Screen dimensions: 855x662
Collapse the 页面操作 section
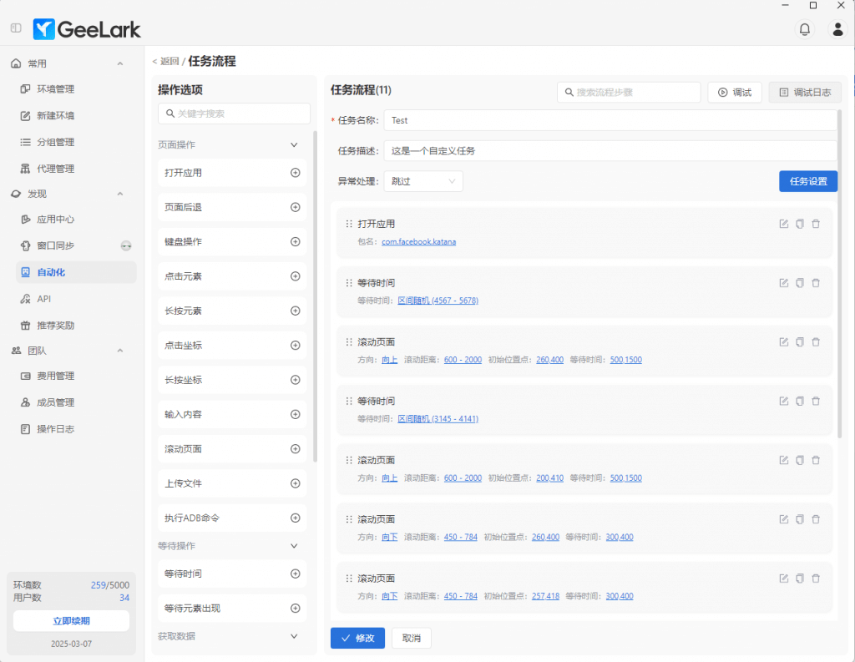click(294, 144)
